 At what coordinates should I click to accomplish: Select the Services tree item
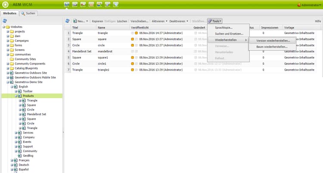(28, 133)
